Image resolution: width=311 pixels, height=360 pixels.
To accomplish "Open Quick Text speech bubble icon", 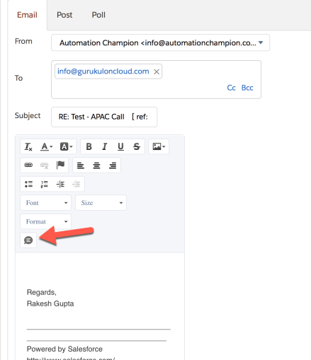I will click(x=28, y=240).
